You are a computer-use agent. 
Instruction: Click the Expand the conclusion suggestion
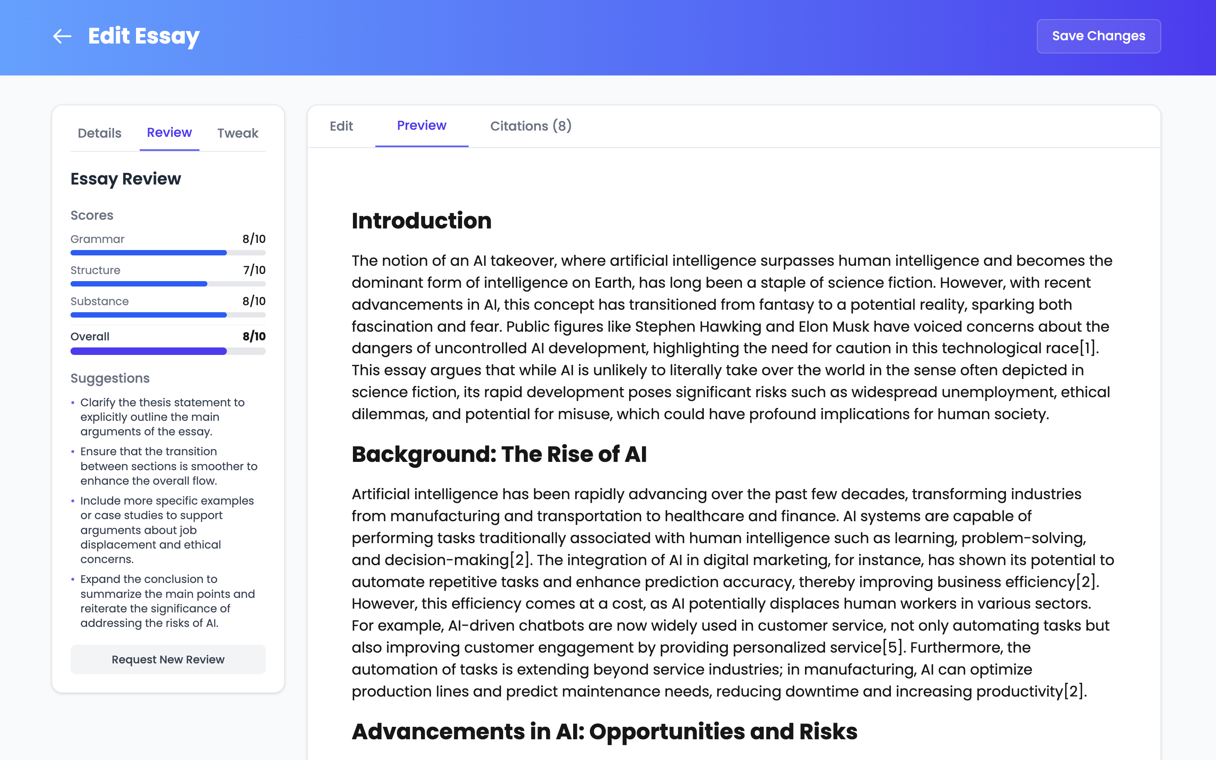[x=168, y=601]
